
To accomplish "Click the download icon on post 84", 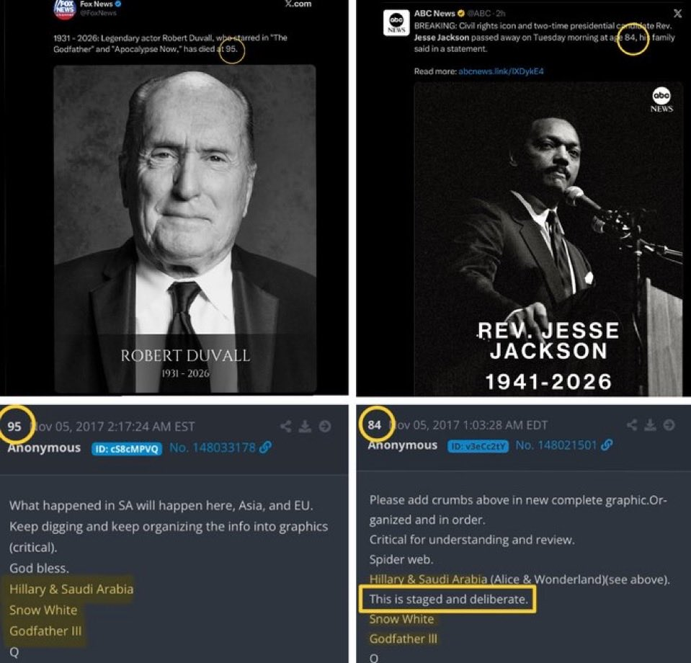I will click(651, 425).
